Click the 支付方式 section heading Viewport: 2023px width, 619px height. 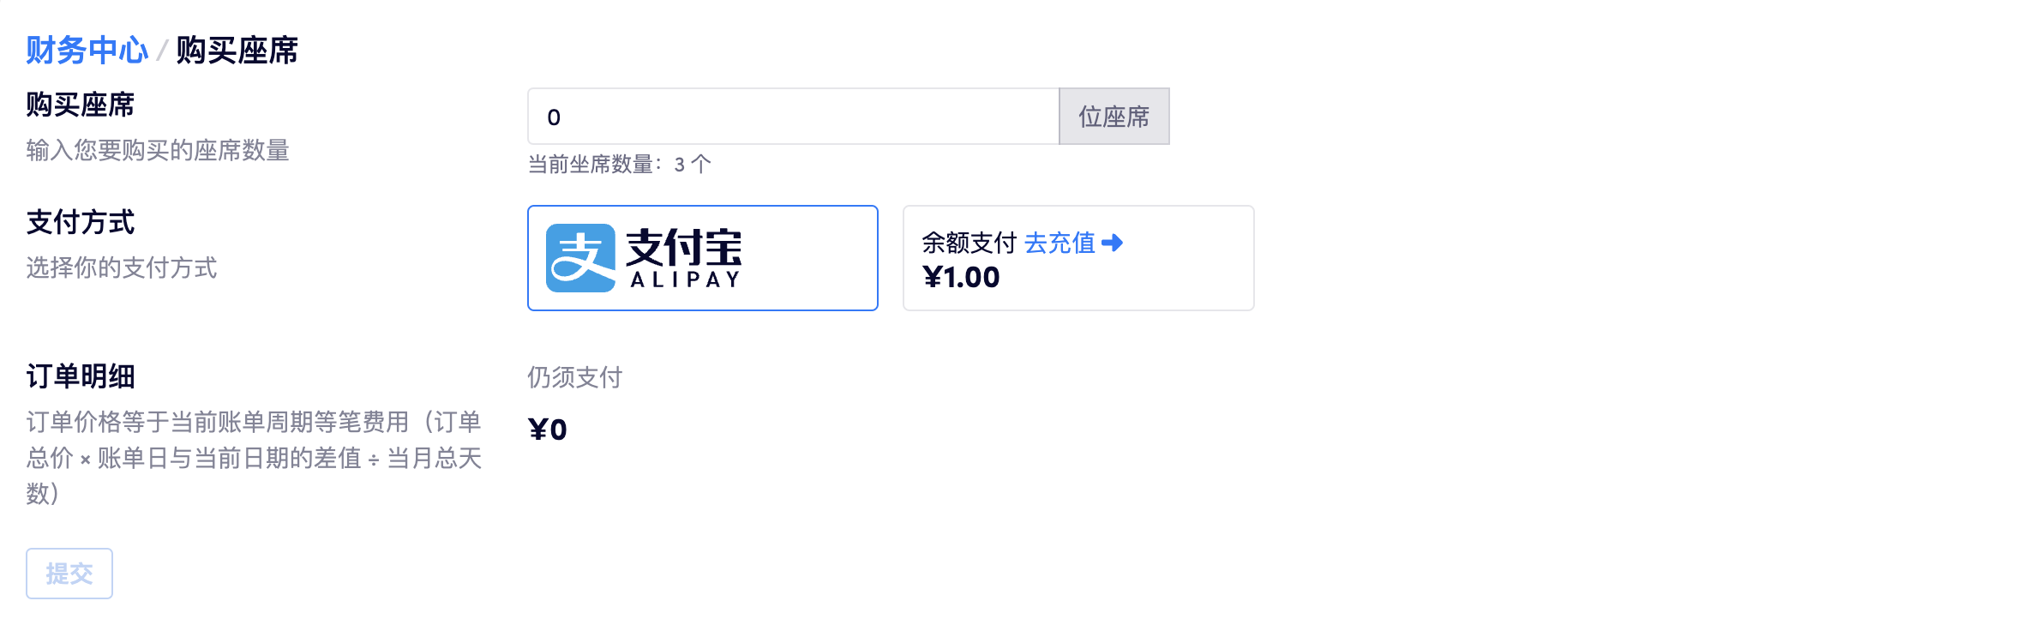click(81, 222)
